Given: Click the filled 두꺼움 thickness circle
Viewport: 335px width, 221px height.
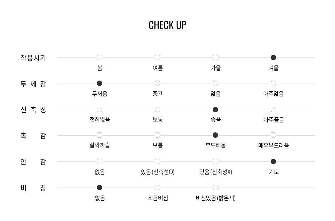Looking at the screenshot, I should point(99,83).
